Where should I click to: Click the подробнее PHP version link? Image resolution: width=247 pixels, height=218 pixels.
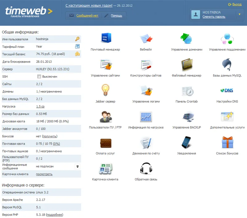point(55,215)
